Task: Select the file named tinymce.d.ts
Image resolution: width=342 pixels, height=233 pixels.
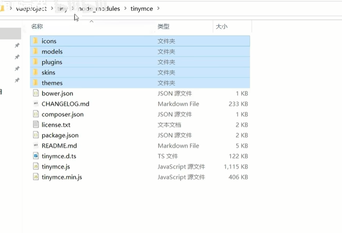Action: pos(59,156)
